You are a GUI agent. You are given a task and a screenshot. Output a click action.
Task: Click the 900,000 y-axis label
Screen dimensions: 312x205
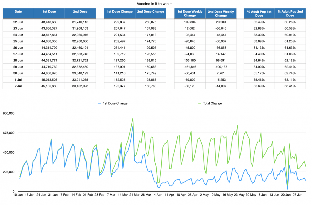pos(9,113)
